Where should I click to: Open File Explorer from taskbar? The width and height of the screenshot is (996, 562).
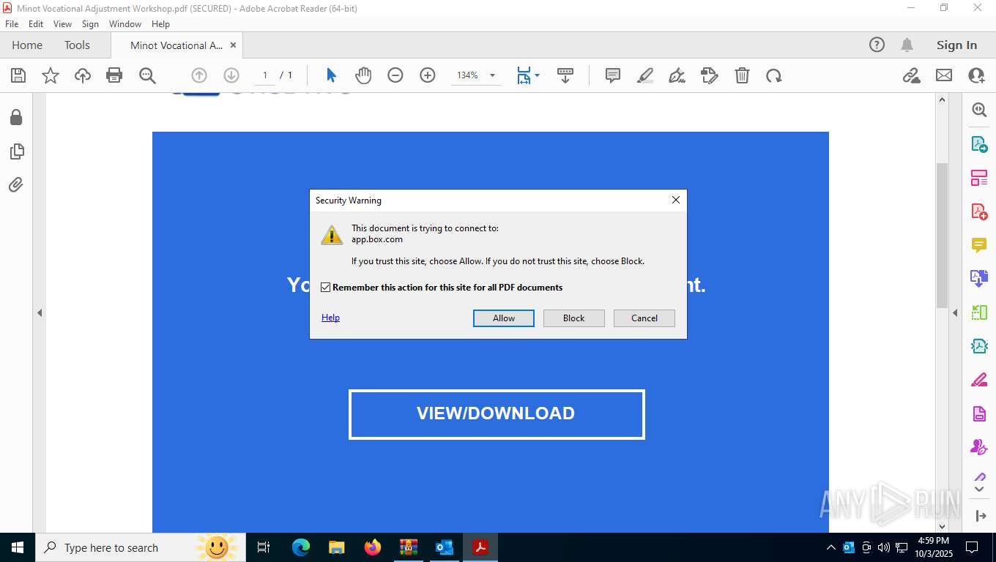336,547
